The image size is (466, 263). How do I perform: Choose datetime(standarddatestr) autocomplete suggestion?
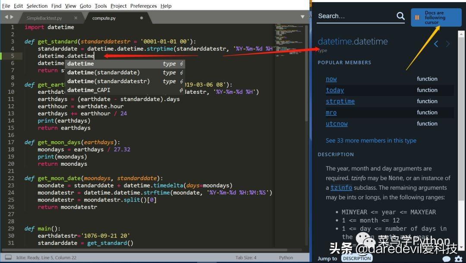(x=125, y=81)
